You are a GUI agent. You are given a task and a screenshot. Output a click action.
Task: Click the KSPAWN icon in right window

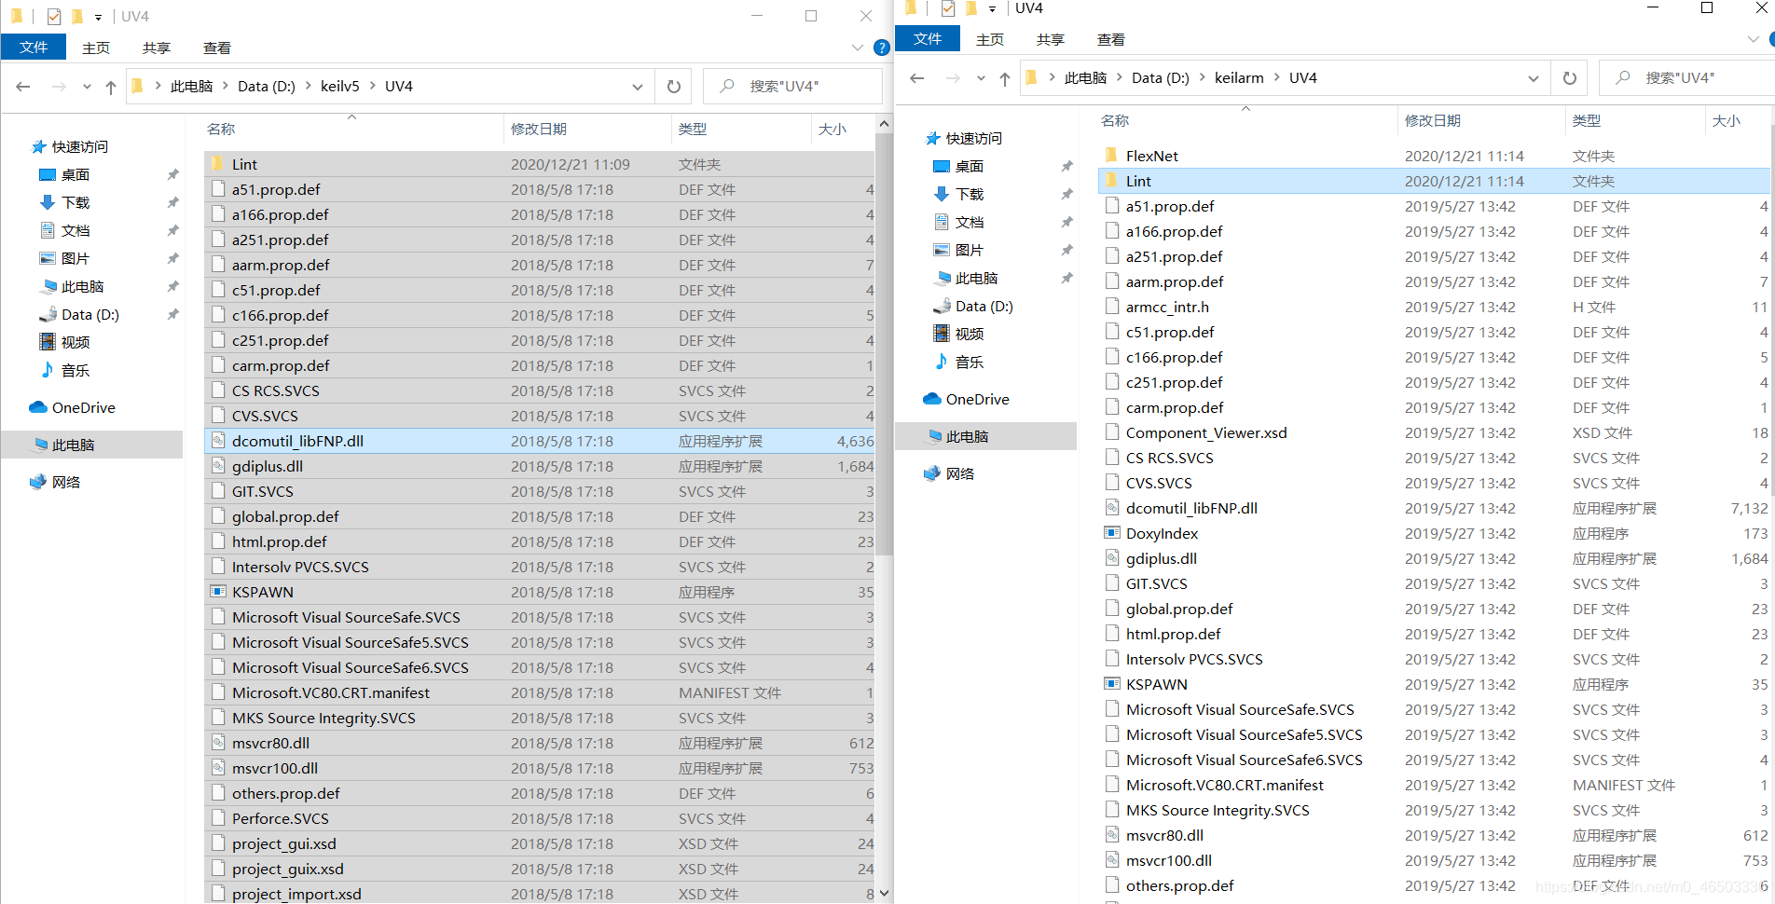tap(1112, 684)
